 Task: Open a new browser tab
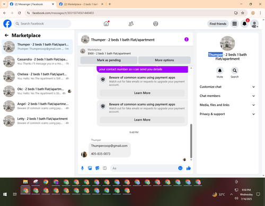pyautogui.click(x=110, y=4)
